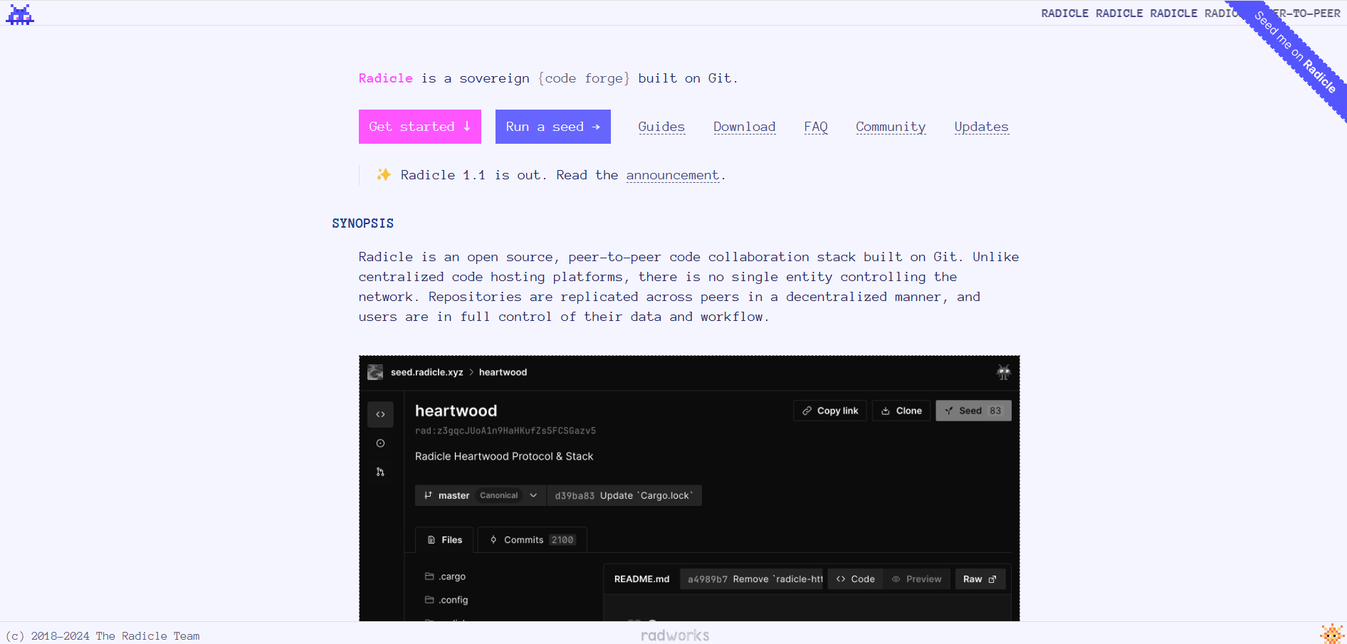Click the Copy link button

pyautogui.click(x=830, y=411)
